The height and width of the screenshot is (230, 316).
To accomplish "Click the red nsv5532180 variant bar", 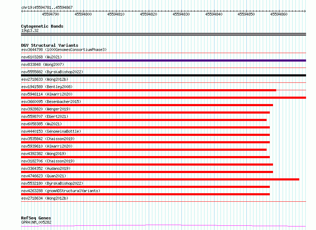I will coord(145,187).
